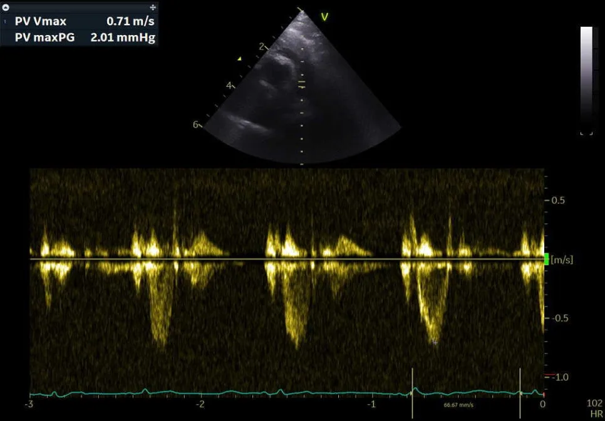Click the green baseline marker on the velocity scale
This screenshot has width=605, height=421.
click(546, 259)
